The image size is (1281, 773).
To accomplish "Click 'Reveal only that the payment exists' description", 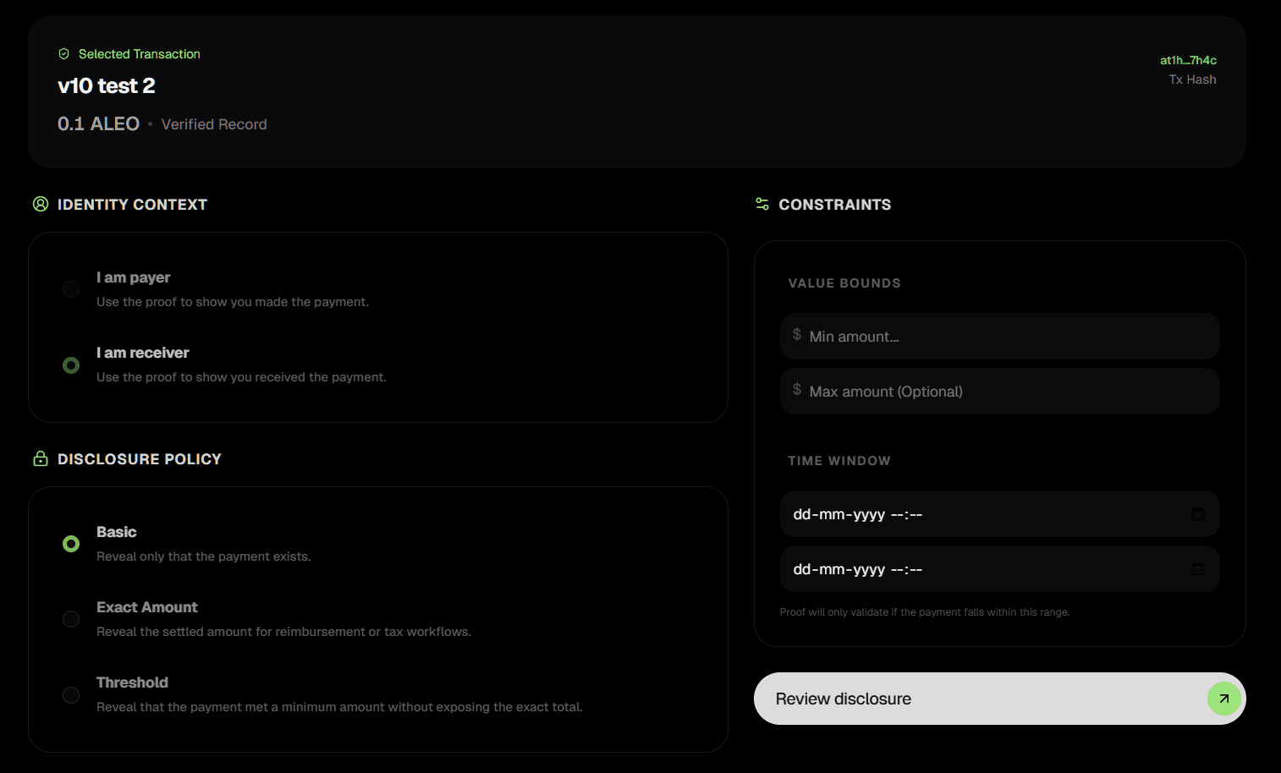I will (204, 556).
